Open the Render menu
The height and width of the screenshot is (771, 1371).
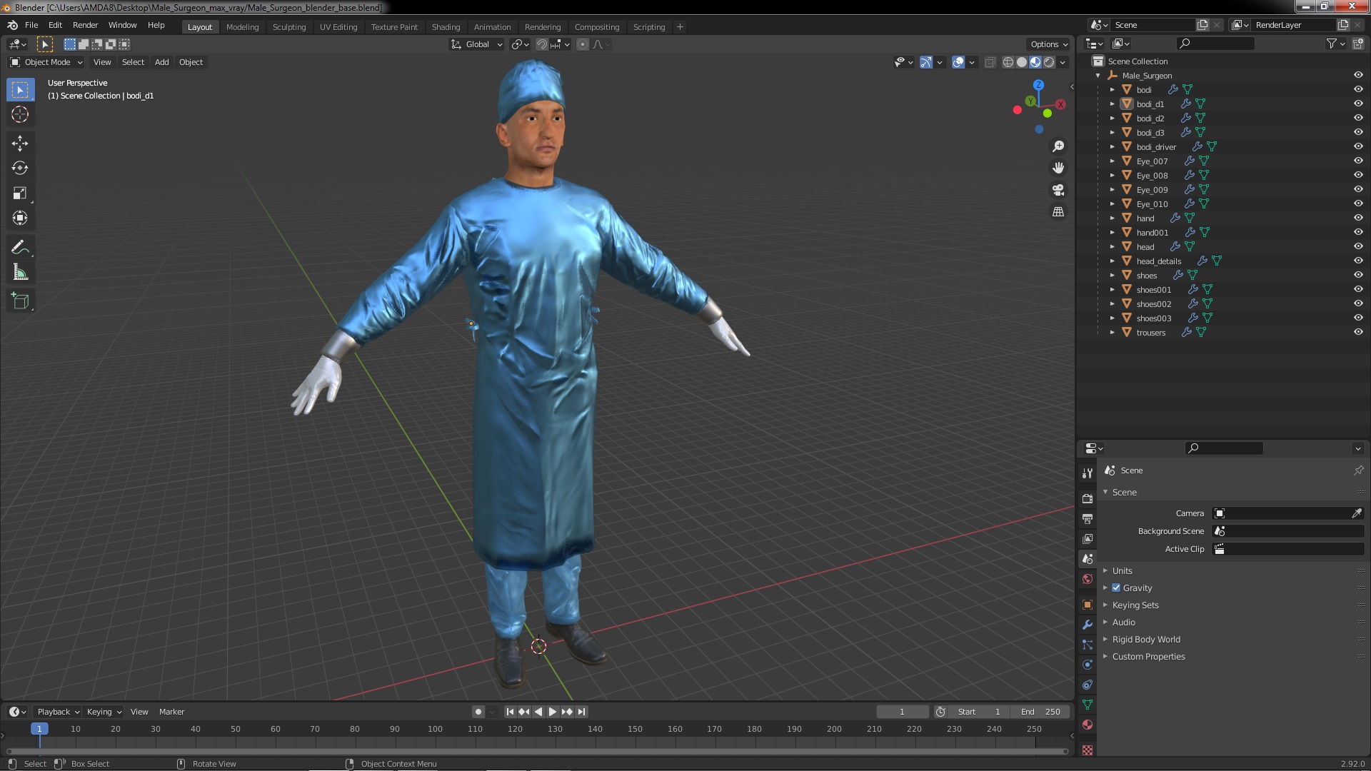(85, 25)
